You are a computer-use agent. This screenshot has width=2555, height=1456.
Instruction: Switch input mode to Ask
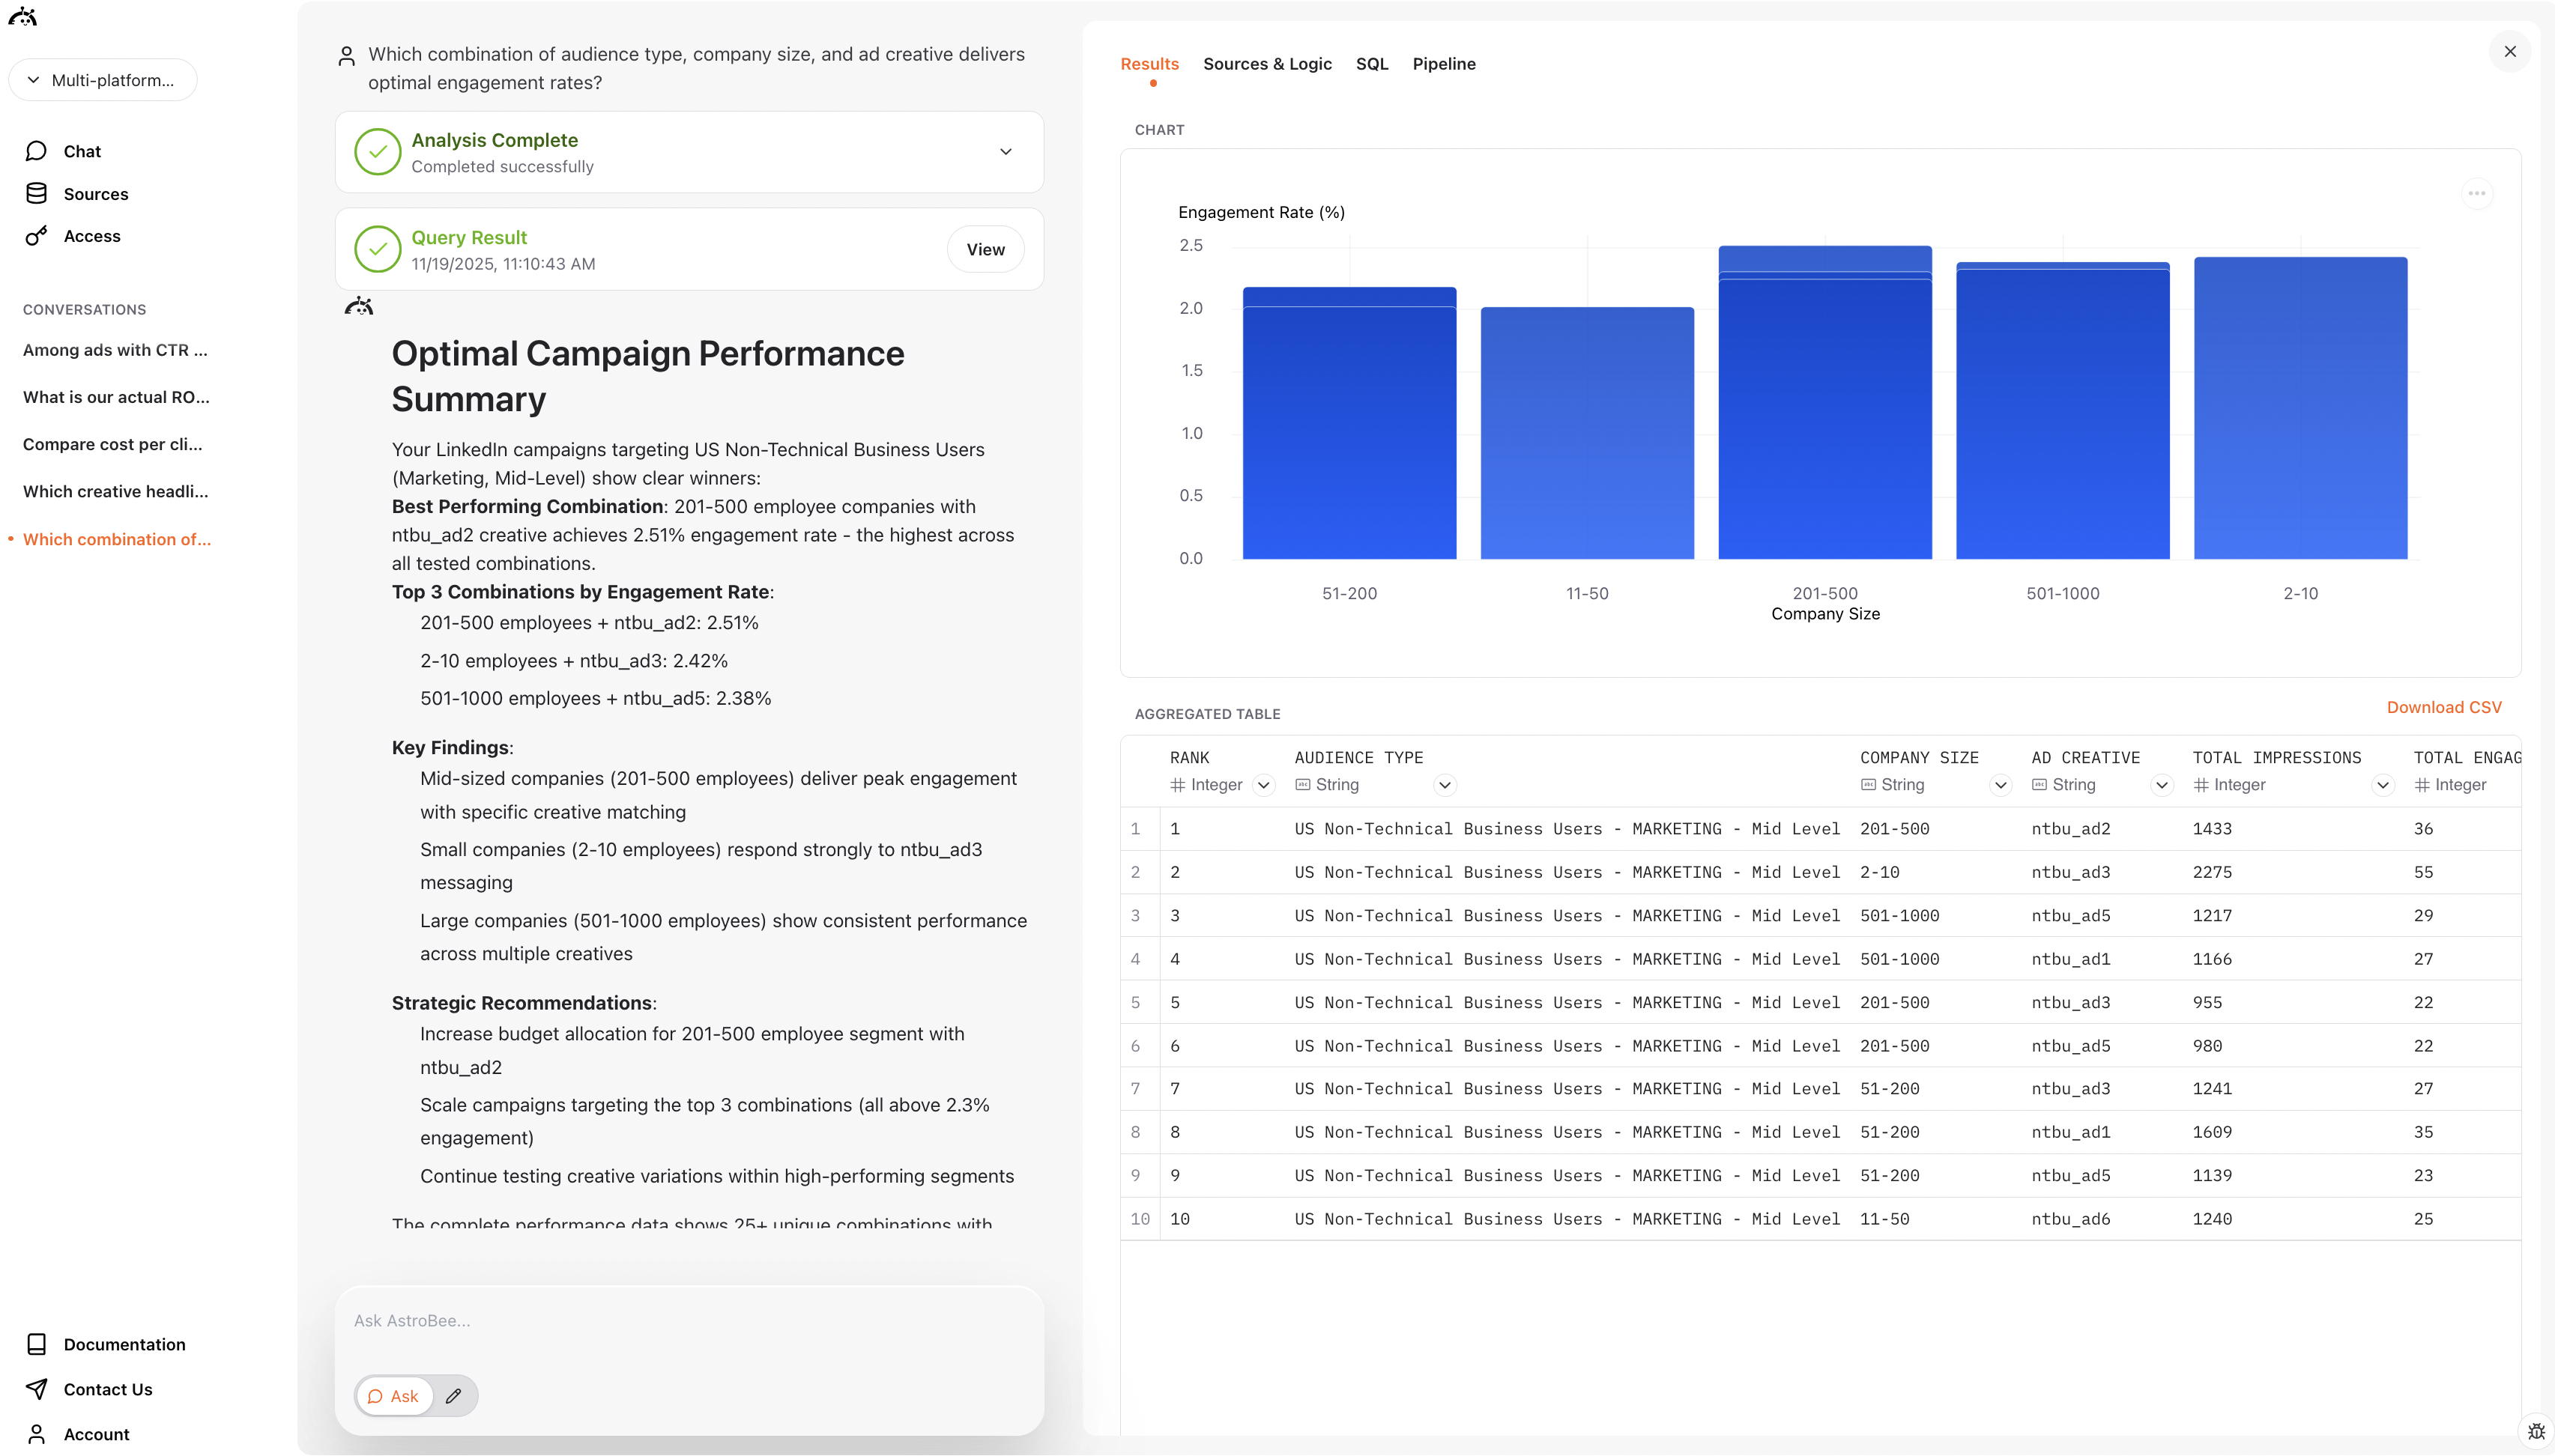tap(393, 1395)
